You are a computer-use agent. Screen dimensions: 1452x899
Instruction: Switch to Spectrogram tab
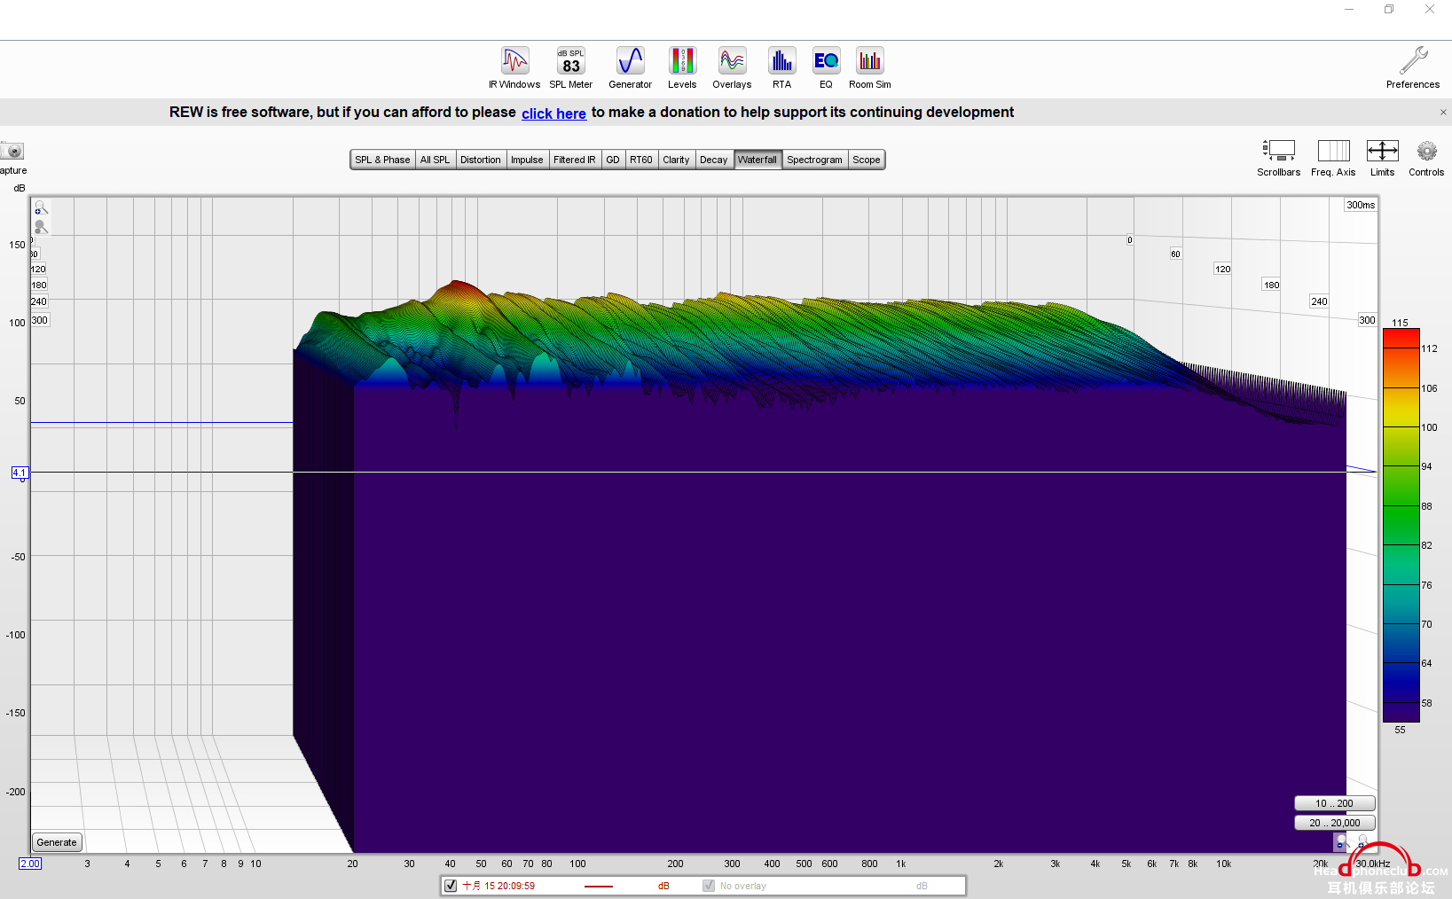point(814,160)
